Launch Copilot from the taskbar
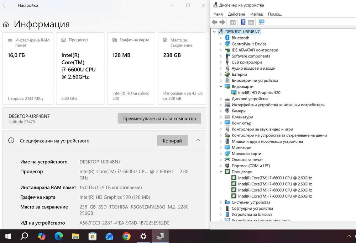This screenshot has width=356, height=243. coord(42,236)
